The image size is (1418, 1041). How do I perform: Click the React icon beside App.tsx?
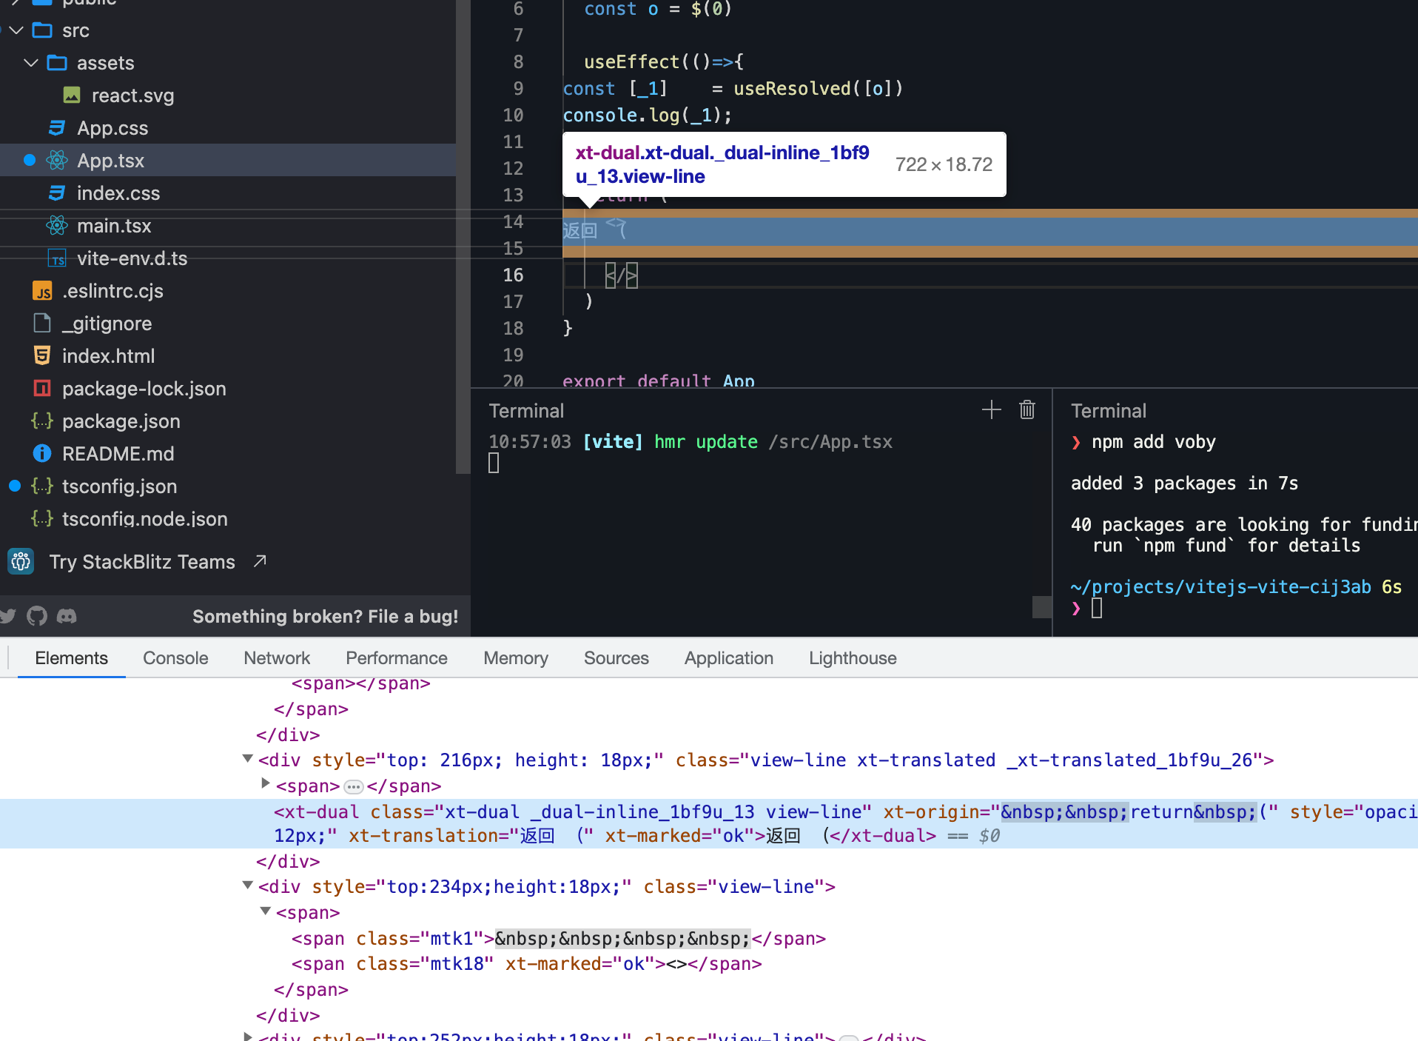57,161
